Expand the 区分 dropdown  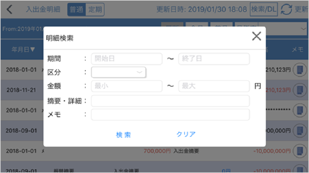(119, 72)
